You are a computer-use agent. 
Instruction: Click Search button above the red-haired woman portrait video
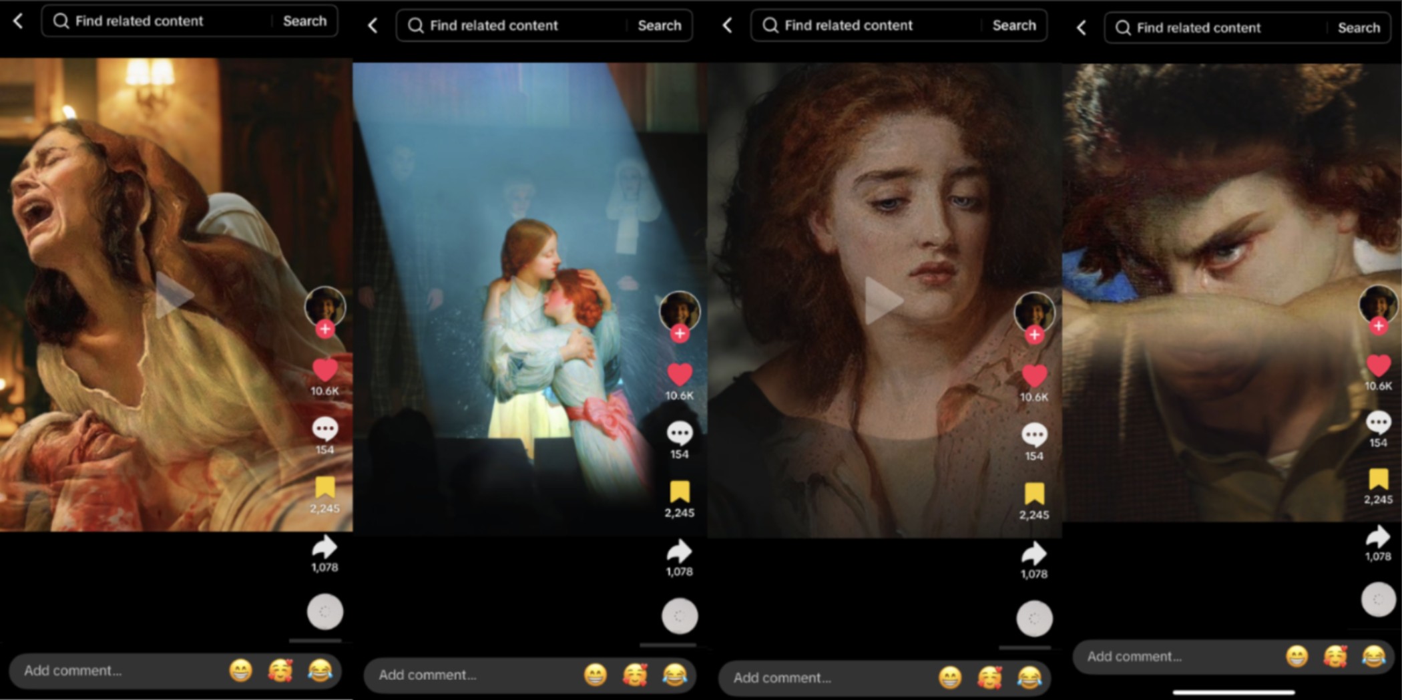point(1014,25)
